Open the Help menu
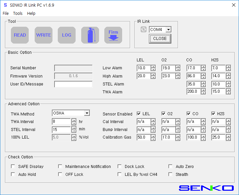The width and height of the screenshot is (239, 195). (x=31, y=14)
